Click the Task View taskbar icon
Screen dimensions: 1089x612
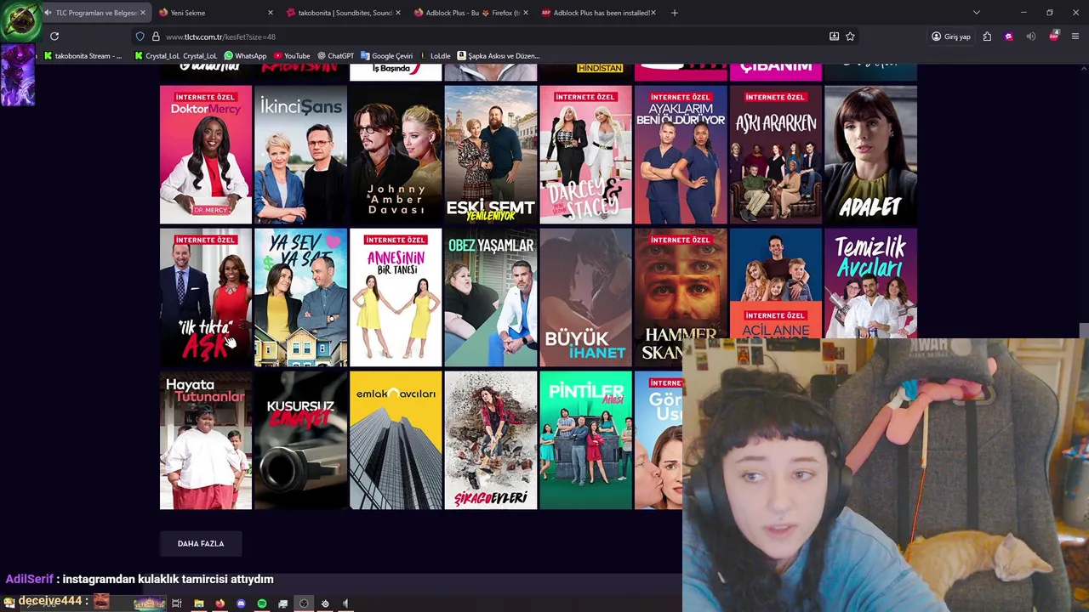177,603
